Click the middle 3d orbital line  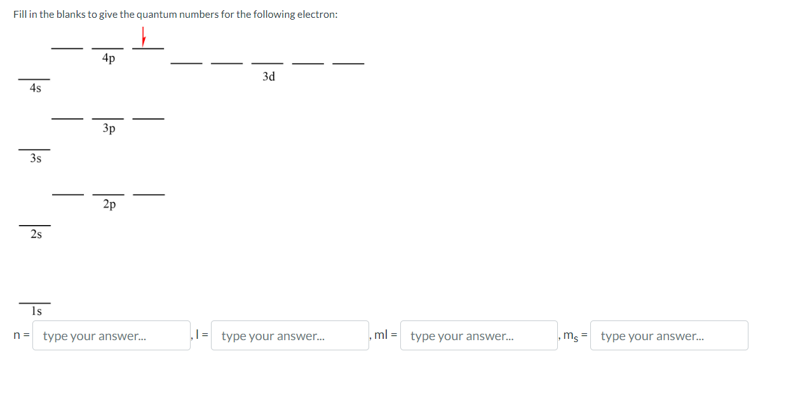click(267, 63)
